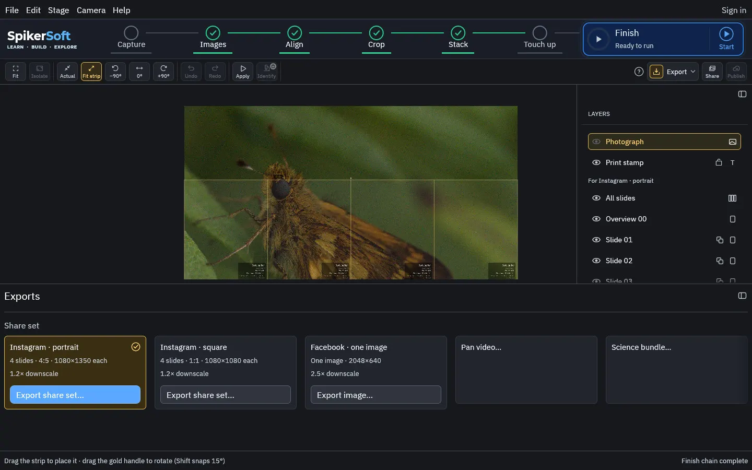This screenshot has width=752, height=470.
Task: Toggle visibility of All slides
Action: tap(596, 198)
